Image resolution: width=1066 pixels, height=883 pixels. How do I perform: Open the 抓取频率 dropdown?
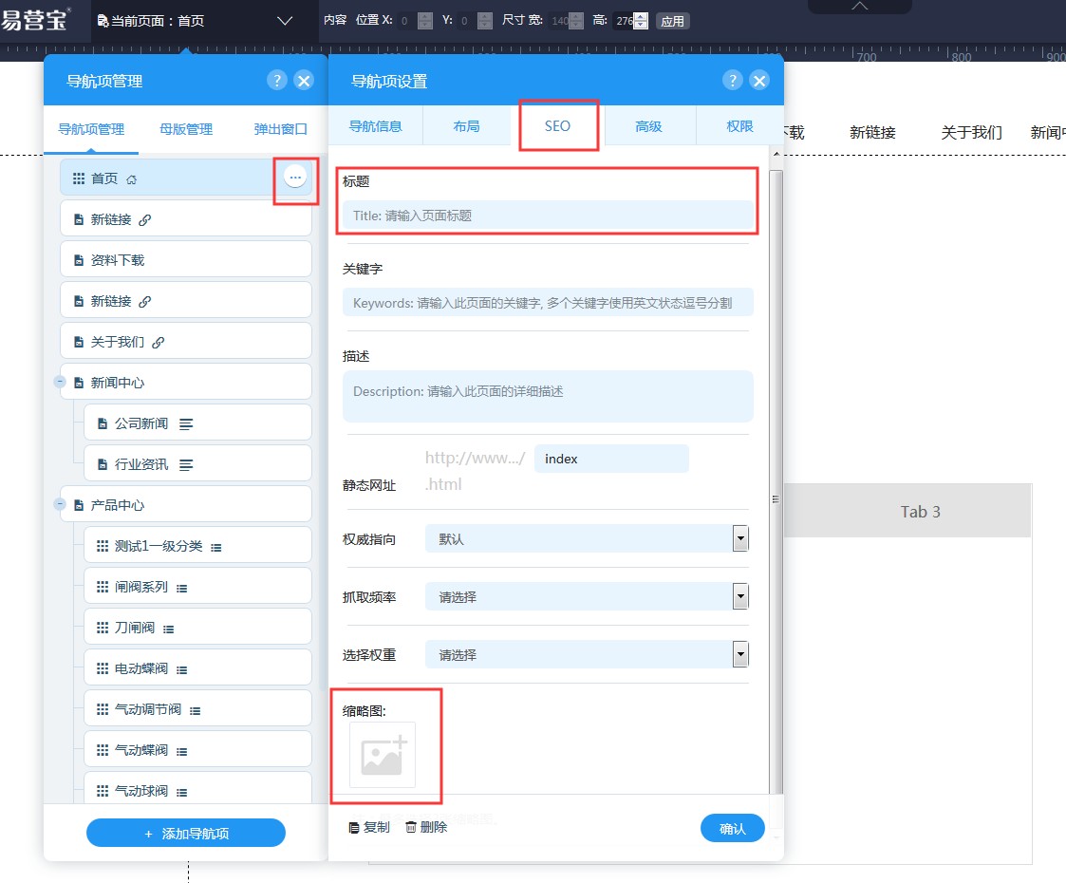[x=740, y=596]
